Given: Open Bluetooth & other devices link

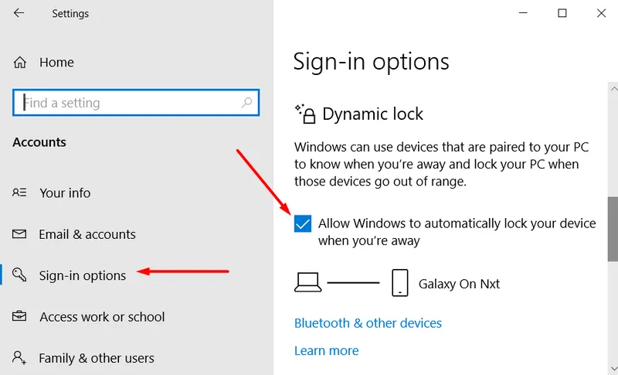Looking at the screenshot, I should pyautogui.click(x=368, y=323).
